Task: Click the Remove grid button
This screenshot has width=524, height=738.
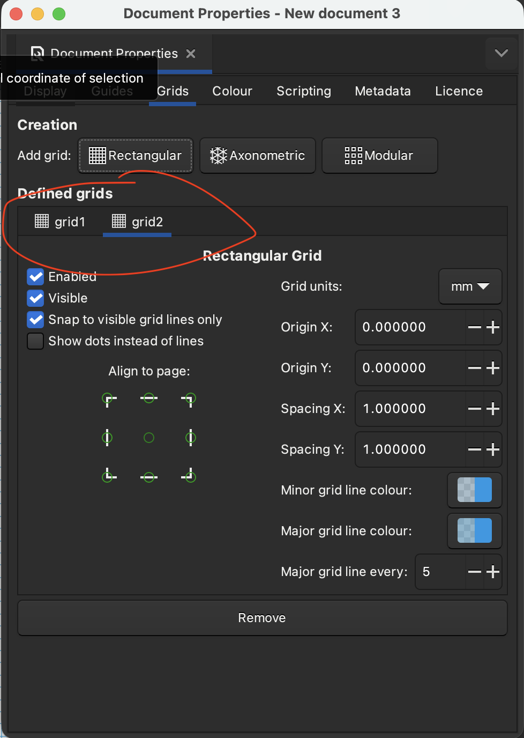Action: pyautogui.click(x=262, y=618)
